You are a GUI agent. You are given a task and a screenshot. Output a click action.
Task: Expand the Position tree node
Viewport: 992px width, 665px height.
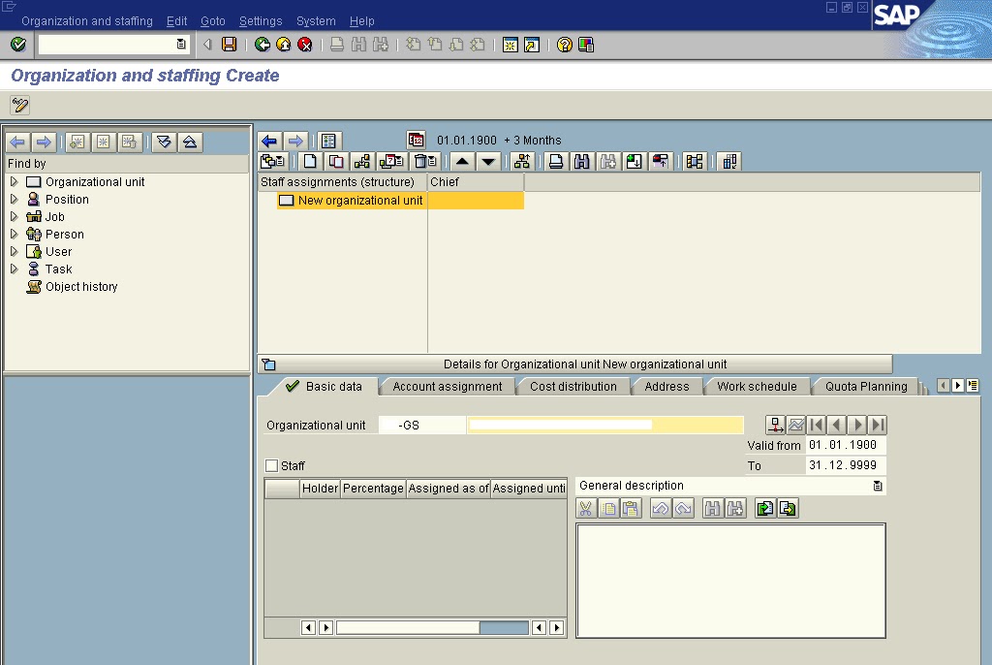[14, 199]
